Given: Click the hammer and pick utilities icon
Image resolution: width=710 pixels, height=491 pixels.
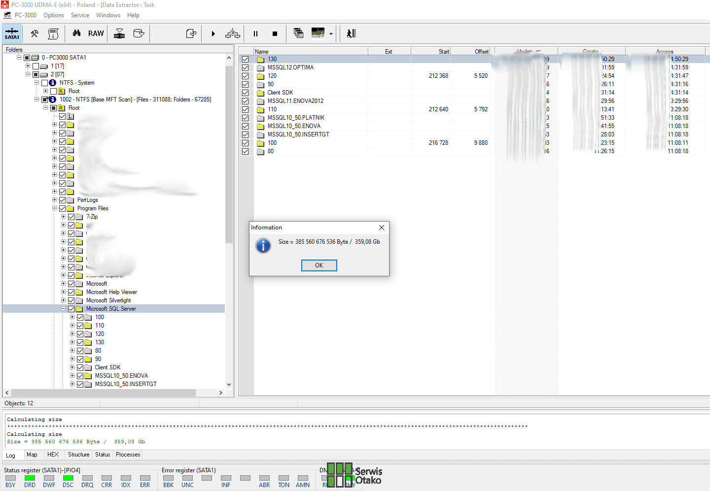Looking at the screenshot, I should [35, 33].
